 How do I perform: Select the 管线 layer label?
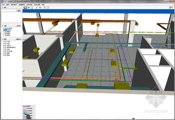click(8, 55)
